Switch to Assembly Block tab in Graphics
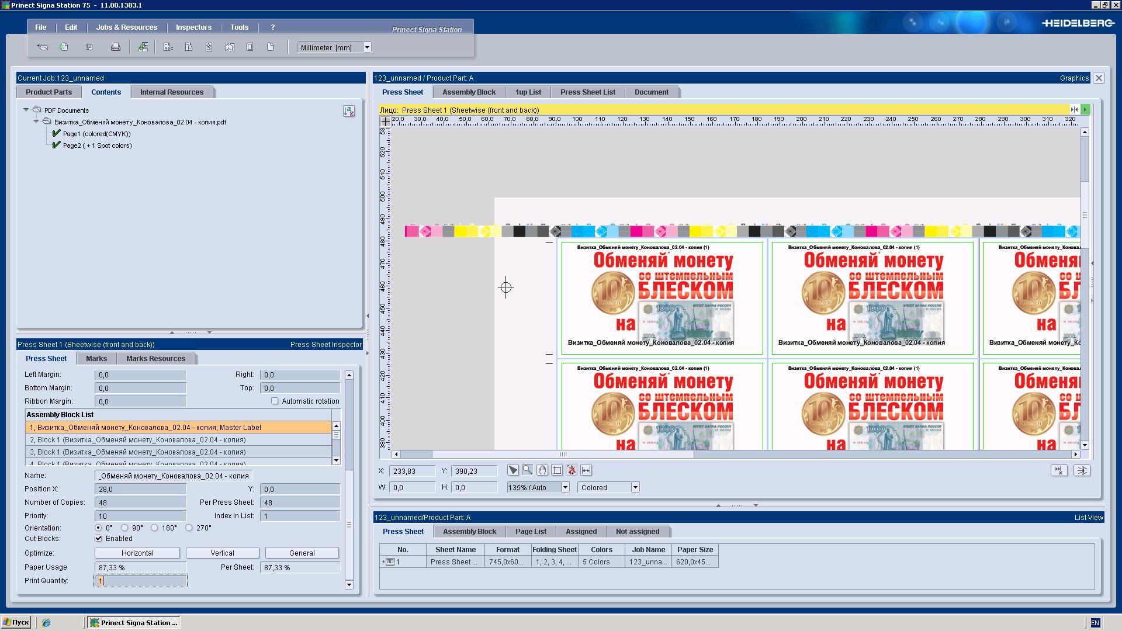The height and width of the screenshot is (631, 1122). [x=469, y=92]
